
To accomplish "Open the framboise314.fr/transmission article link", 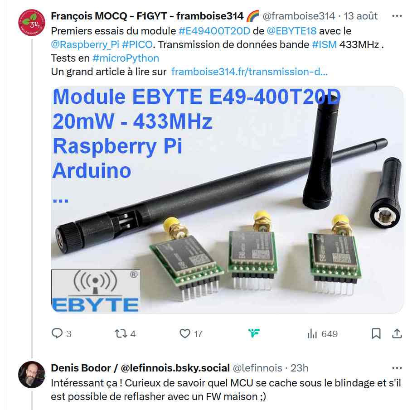I will 249,72.
